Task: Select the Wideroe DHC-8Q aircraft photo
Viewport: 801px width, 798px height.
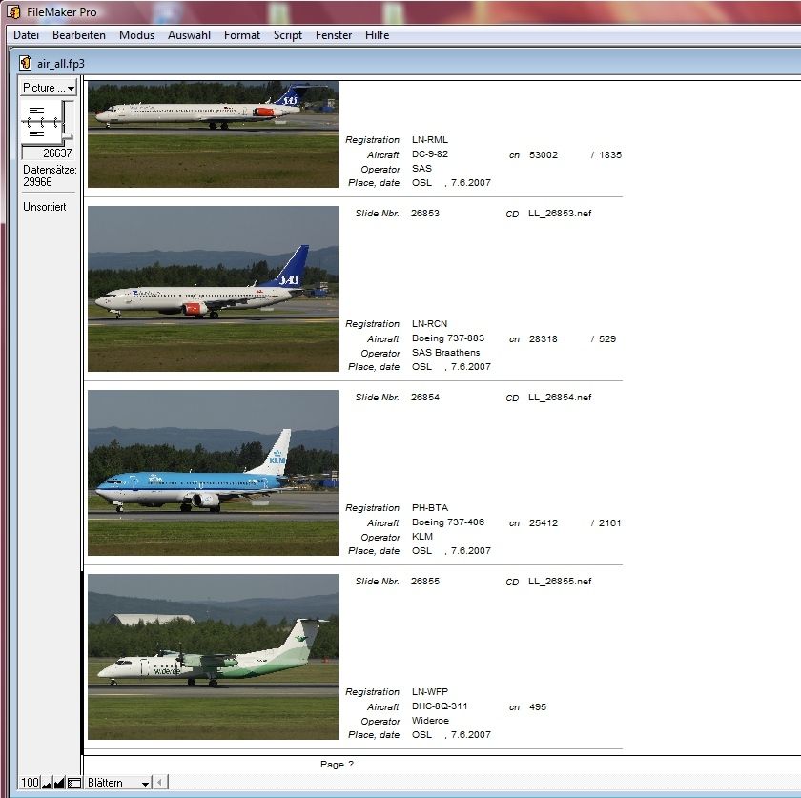Action: coord(213,656)
